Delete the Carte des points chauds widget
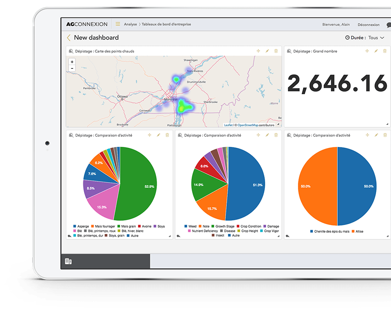Image resolution: width=391 pixels, height=310 pixels. tap(276, 51)
